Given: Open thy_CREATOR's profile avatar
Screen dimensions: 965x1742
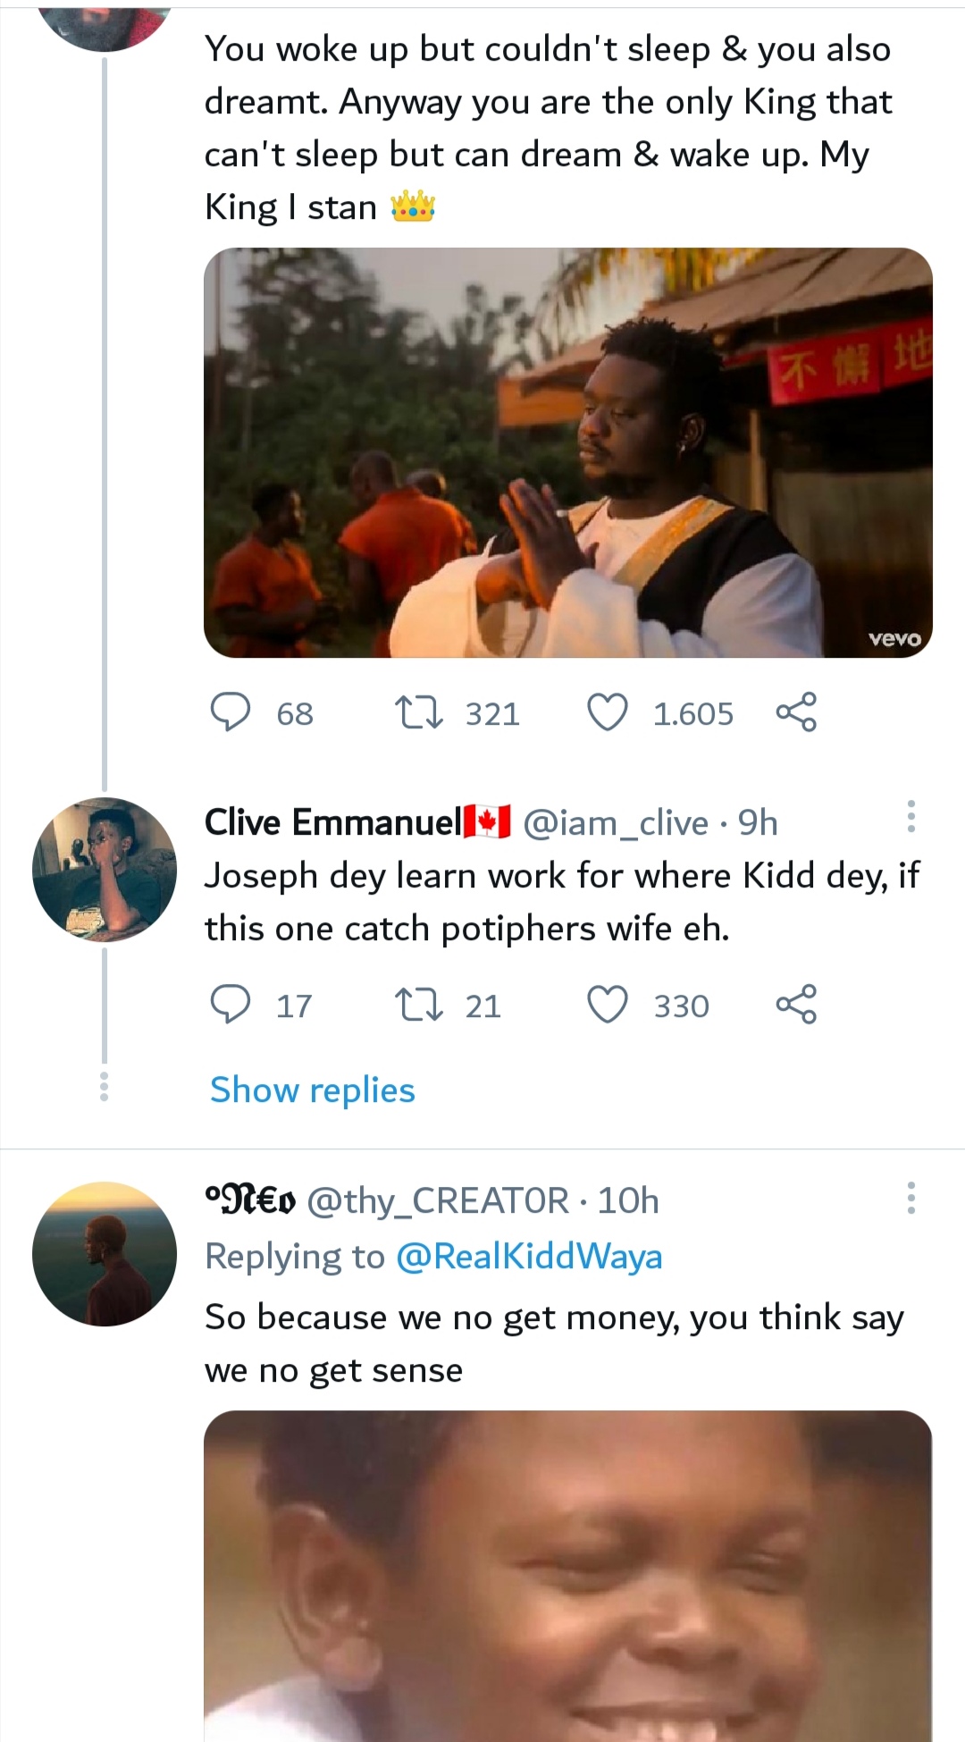Looking at the screenshot, I should tap(105, 1253).
